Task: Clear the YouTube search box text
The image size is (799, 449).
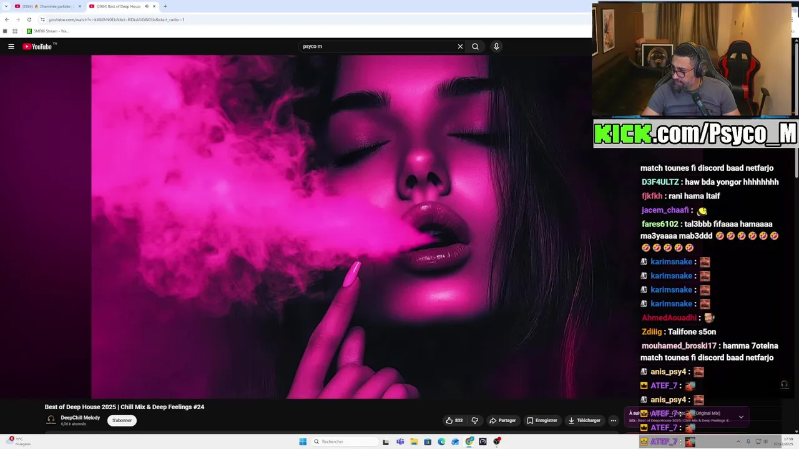Action: pyautogui.click(x=460, y=46)
